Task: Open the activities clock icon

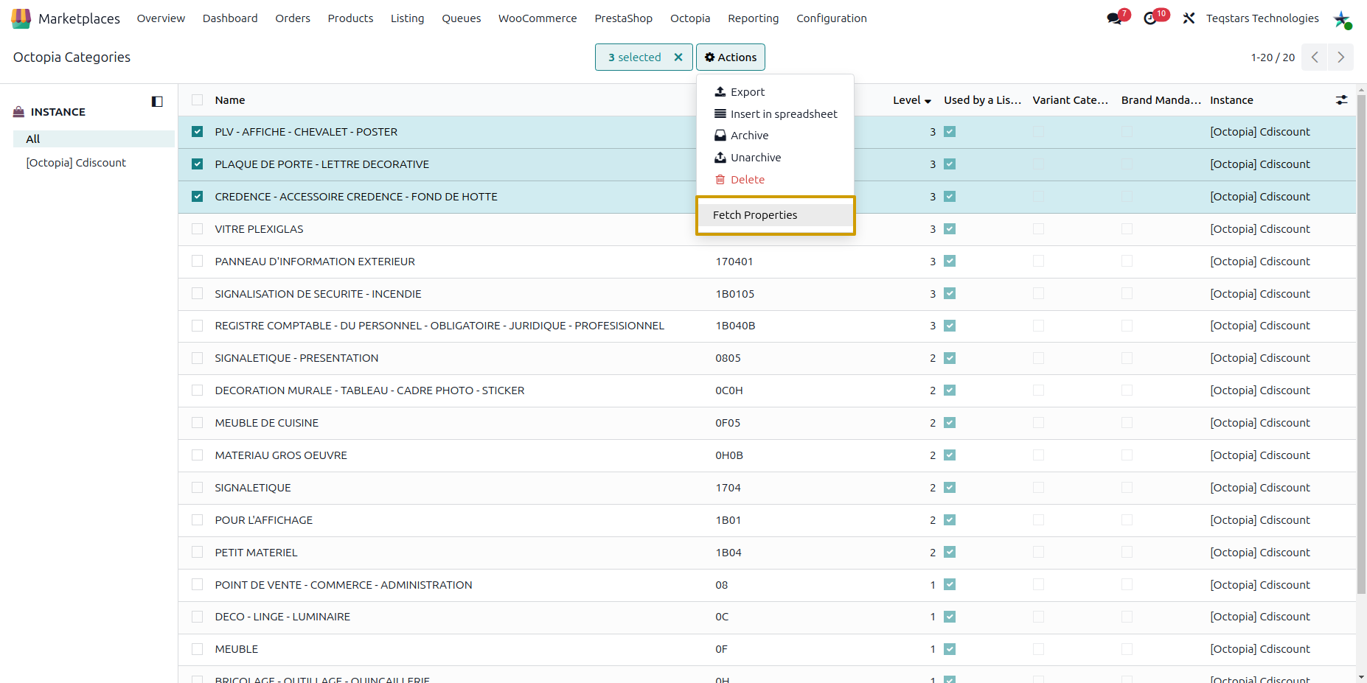Action: (x=1150, y=18)
